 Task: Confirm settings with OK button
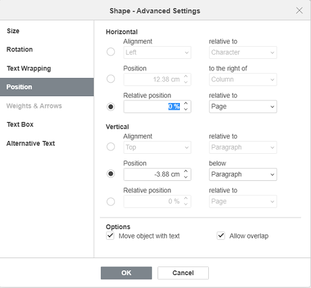(x=126, y=273)
